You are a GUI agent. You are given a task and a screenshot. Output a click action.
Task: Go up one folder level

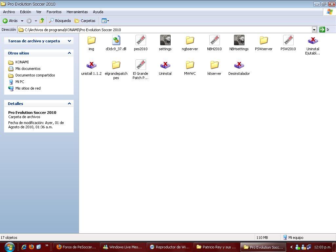(42, 21)
